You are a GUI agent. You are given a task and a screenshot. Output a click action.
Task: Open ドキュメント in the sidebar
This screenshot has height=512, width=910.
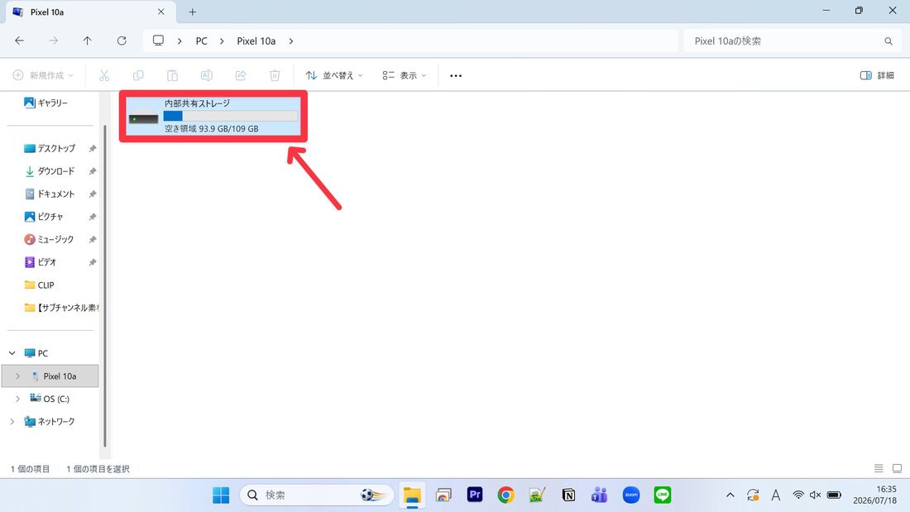pyautogui.click(x=51, y=194)
